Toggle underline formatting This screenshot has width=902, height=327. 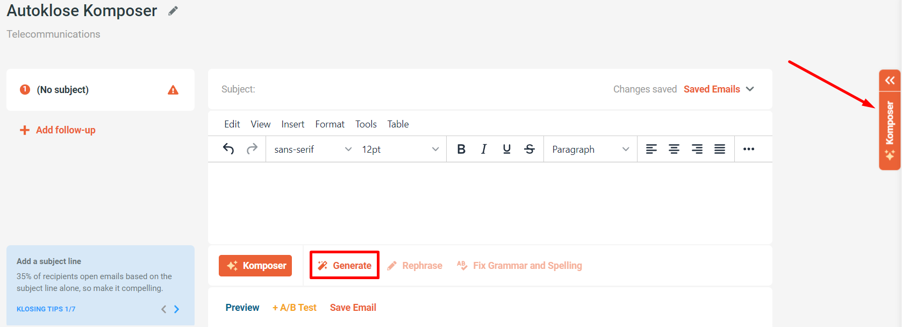(506, 149)
